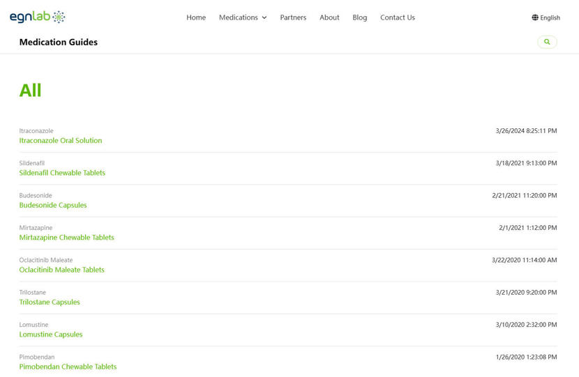
Task: Open Itraconazole Oral Solution guide
Action: pos(61,141)
